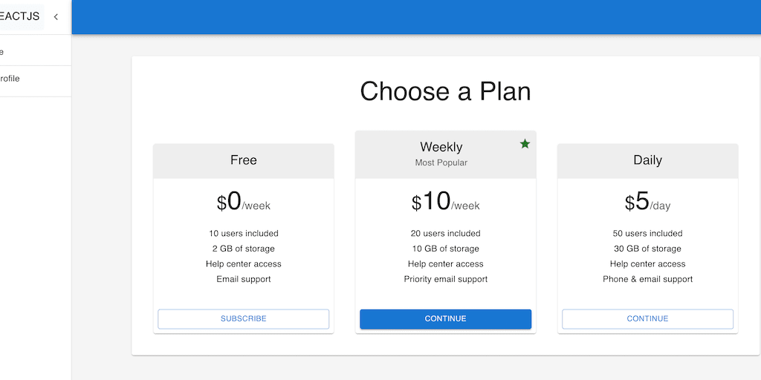Viewport: 761px width, 380px height.
Task: Click the Daily plan card header
Action: [x=647, y=160]
